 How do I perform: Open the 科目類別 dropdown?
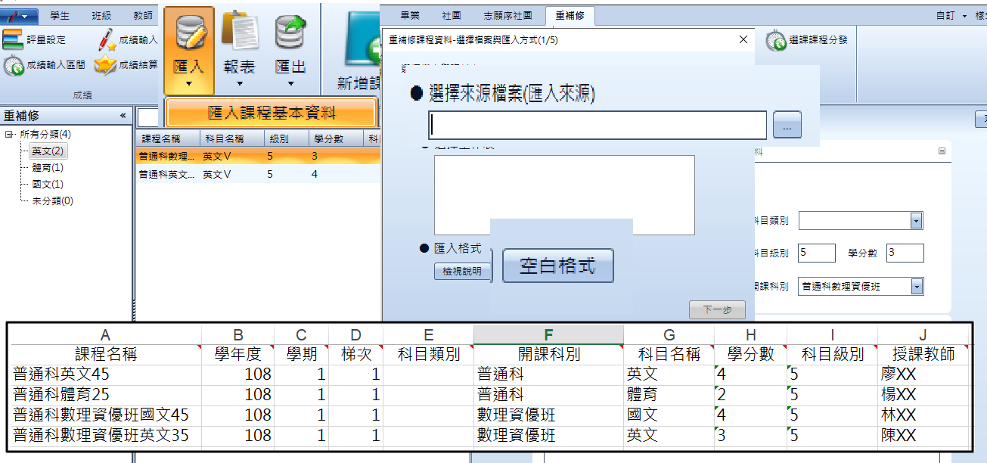(x=917, y=220)
